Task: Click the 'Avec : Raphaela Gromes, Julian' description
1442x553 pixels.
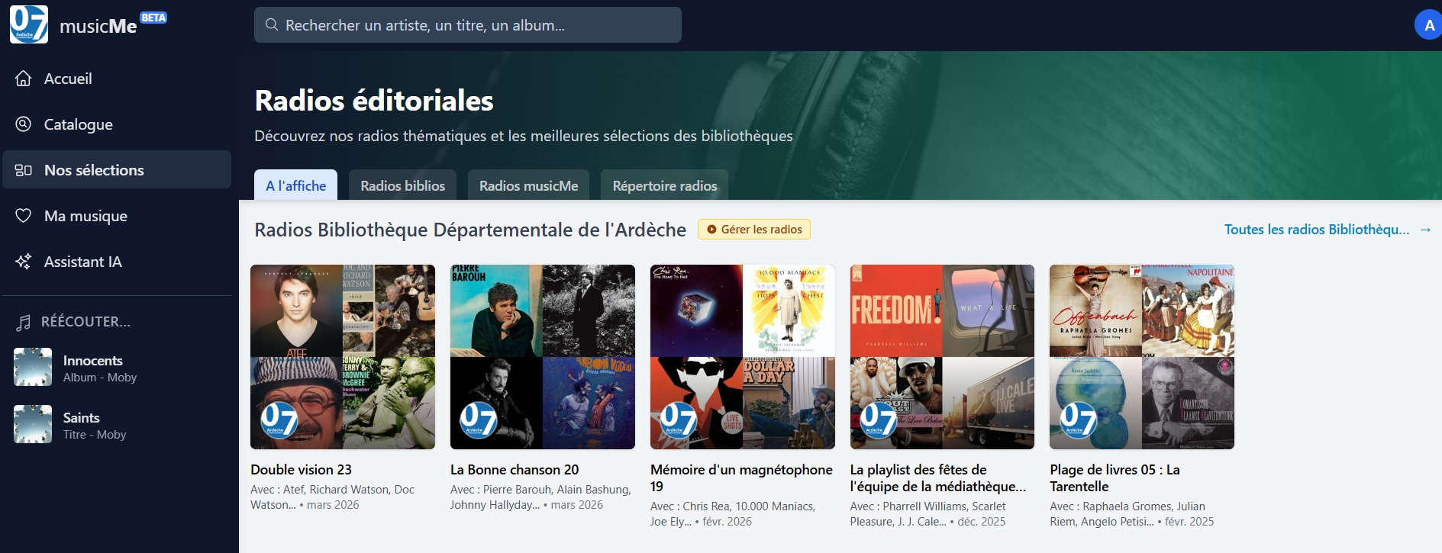Action: [x=1131, y=514]
